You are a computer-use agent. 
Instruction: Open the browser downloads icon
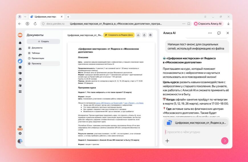(x=228, y=24)
